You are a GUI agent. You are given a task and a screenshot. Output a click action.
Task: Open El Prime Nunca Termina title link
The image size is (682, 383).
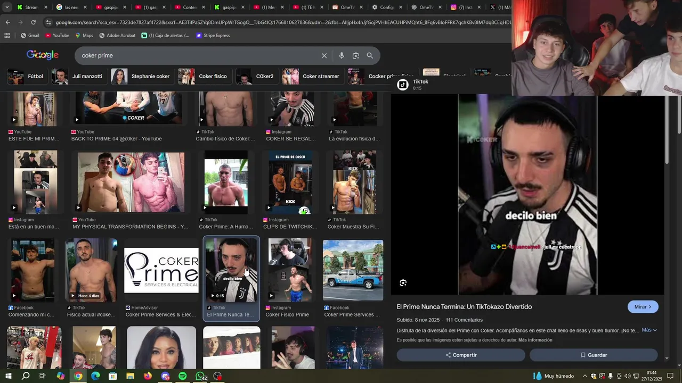pyautogui.click(x=464, y=307)
